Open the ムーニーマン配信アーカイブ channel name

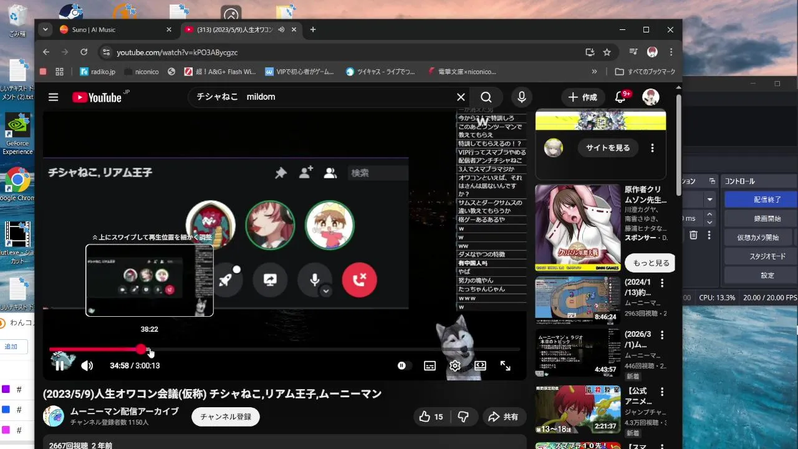click(125, 412)
